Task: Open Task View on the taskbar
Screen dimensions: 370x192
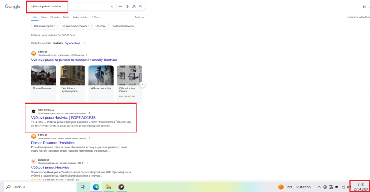Action: [x=83, y=187]
